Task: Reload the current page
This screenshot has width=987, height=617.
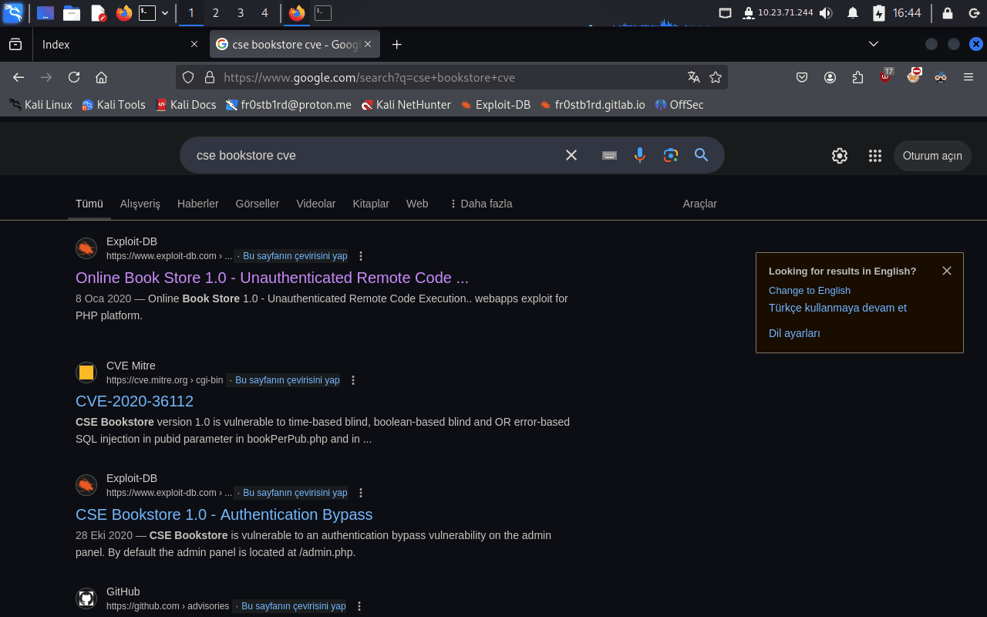Action: [x=74, y=77]
